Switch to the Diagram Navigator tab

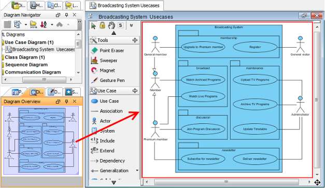(19, 5)
